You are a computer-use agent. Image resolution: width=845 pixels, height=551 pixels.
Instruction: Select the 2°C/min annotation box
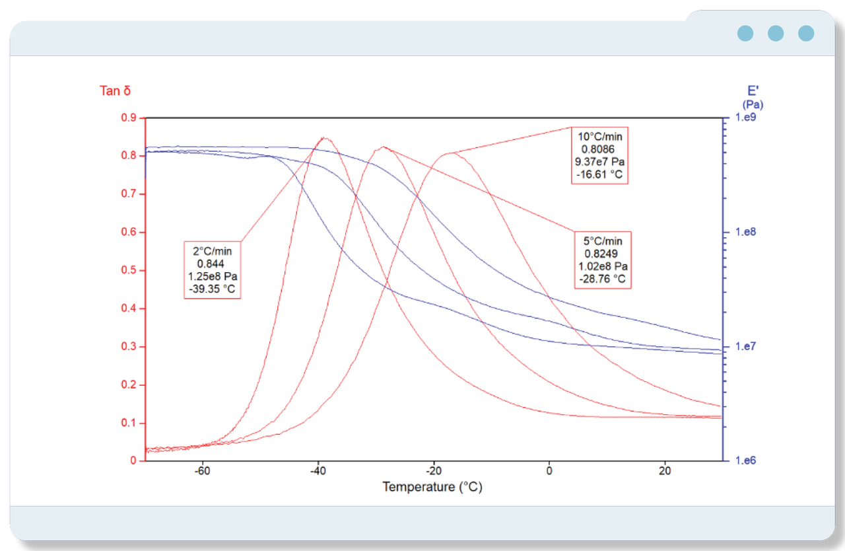(x=212, y=270)
